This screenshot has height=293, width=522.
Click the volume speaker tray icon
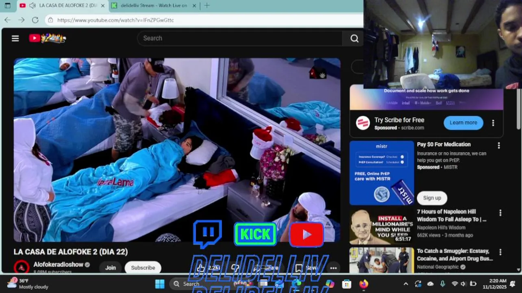[463, 284]
